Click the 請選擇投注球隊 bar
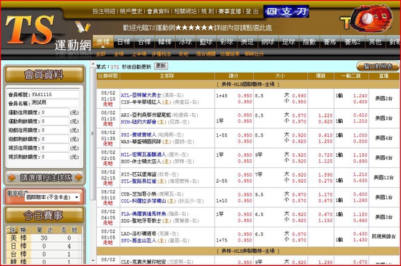Viewport: 401px width, 266px height. point(45,177)
